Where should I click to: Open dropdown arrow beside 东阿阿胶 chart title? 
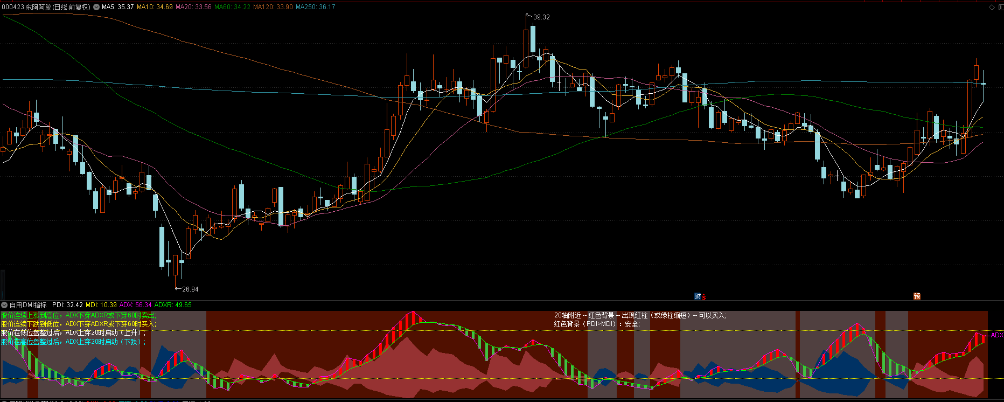coord(96,7)
